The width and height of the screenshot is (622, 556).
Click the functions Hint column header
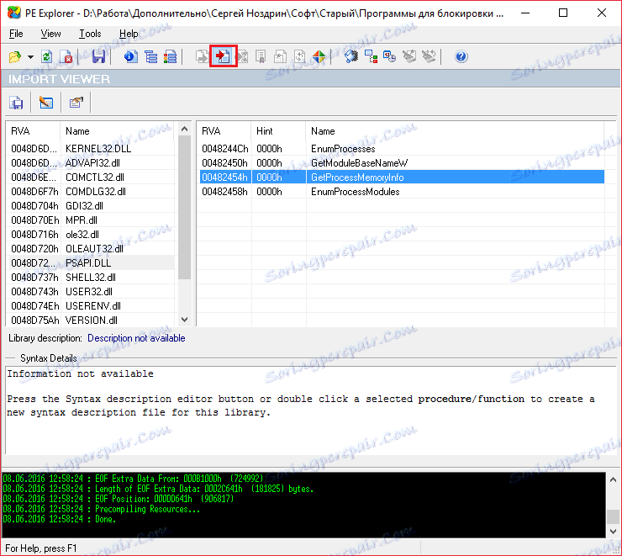(278, 131)
